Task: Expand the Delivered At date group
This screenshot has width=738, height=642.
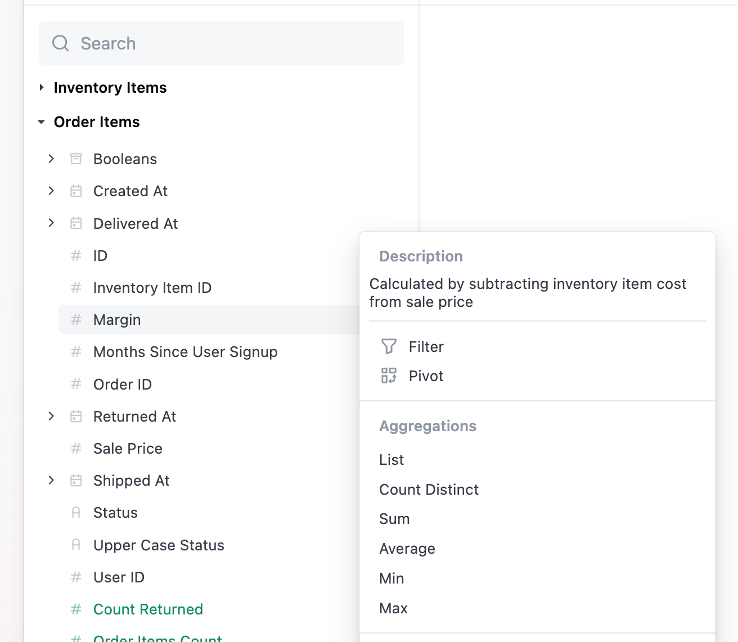Action: point(51,223)
